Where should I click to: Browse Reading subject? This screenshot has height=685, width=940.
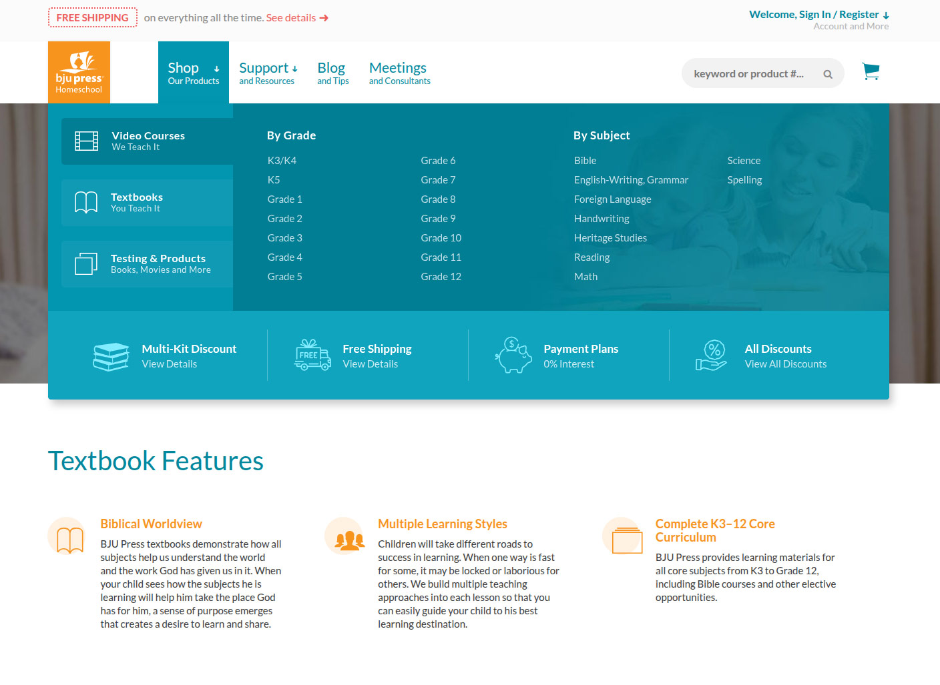click(x=592, y=257)
